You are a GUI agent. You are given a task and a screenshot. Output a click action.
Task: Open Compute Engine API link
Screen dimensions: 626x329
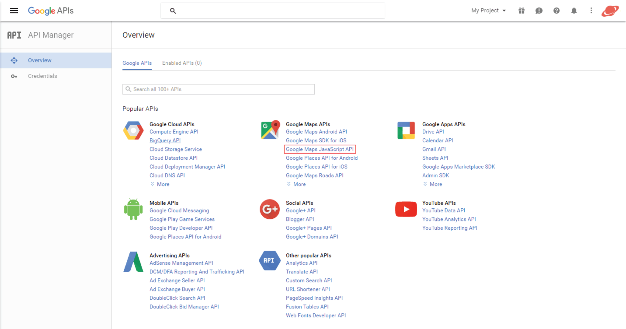click(174, 132)
